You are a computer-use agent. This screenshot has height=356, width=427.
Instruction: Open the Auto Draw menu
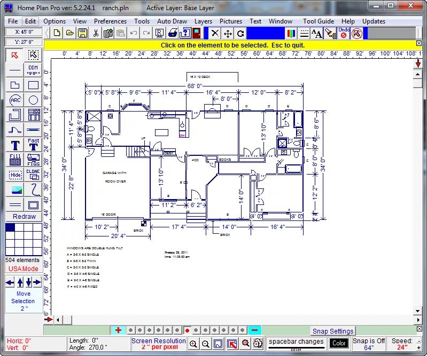[x=172, y=21]
